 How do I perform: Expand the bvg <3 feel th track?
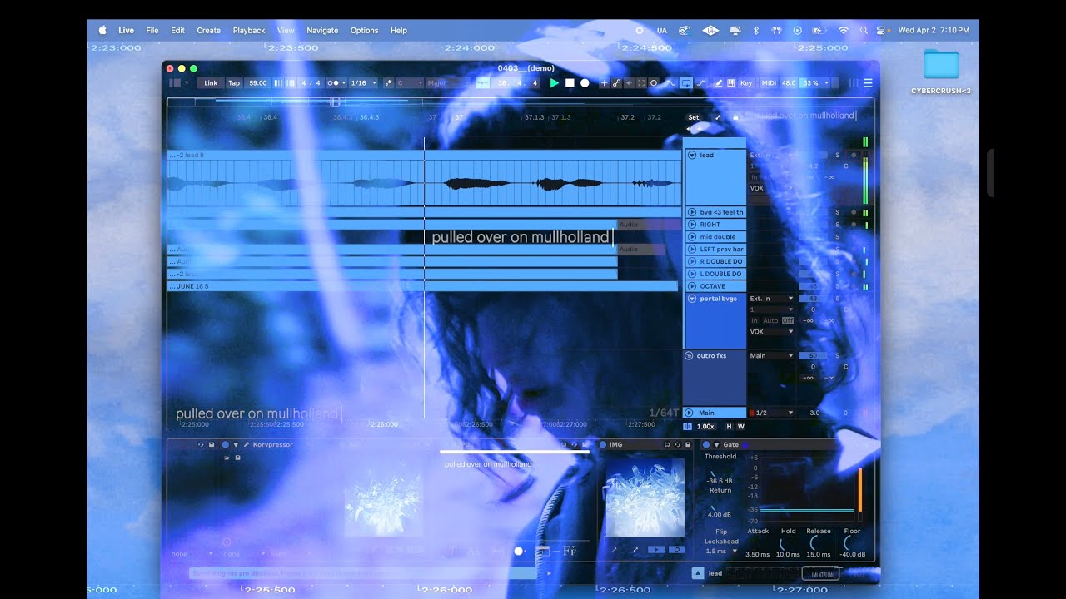[692, 212]
